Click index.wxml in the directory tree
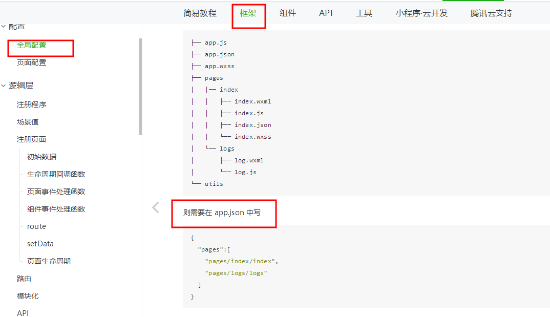This screenshot has height=317, width=550. [252, 101]
